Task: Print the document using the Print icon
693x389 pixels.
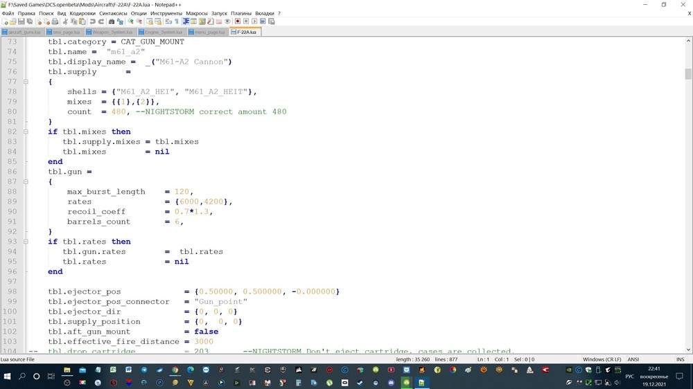Action: [x=55, y=21]
